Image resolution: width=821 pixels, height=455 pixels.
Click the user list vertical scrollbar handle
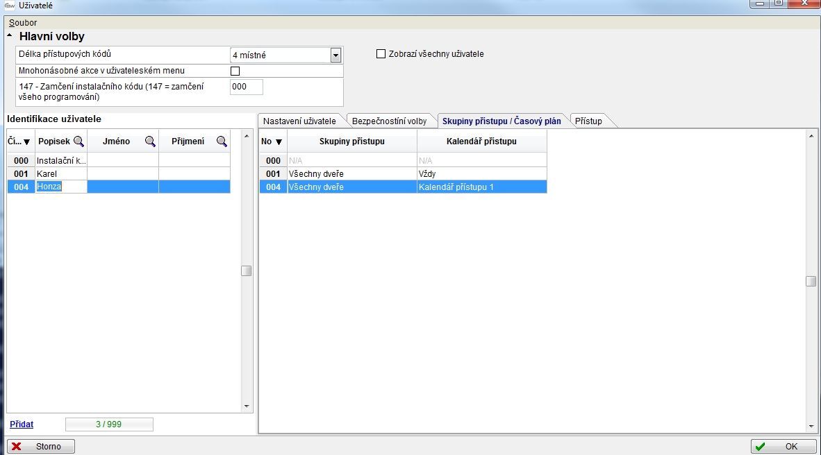[247, 271]
